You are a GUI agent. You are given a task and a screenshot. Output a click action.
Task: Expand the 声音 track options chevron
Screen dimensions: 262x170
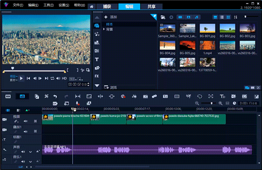tap(30, 152)
